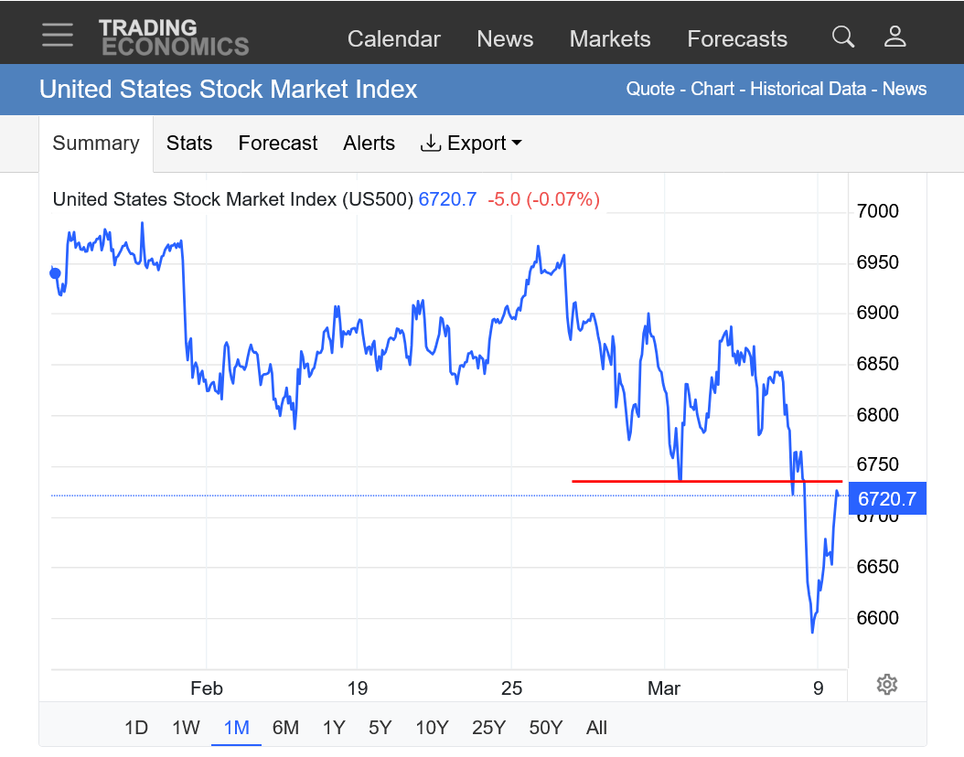
Task: Open chart settings gear icon
Action: tap(886, 684)
